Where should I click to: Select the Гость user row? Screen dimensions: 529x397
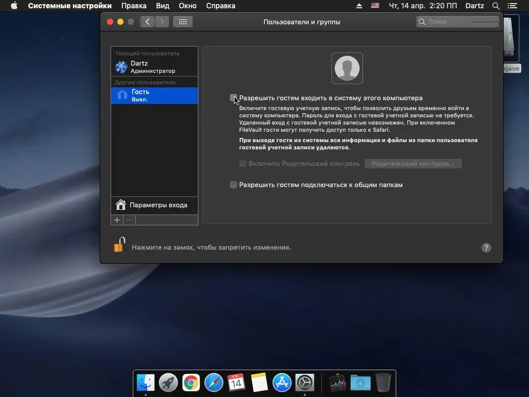154,96
